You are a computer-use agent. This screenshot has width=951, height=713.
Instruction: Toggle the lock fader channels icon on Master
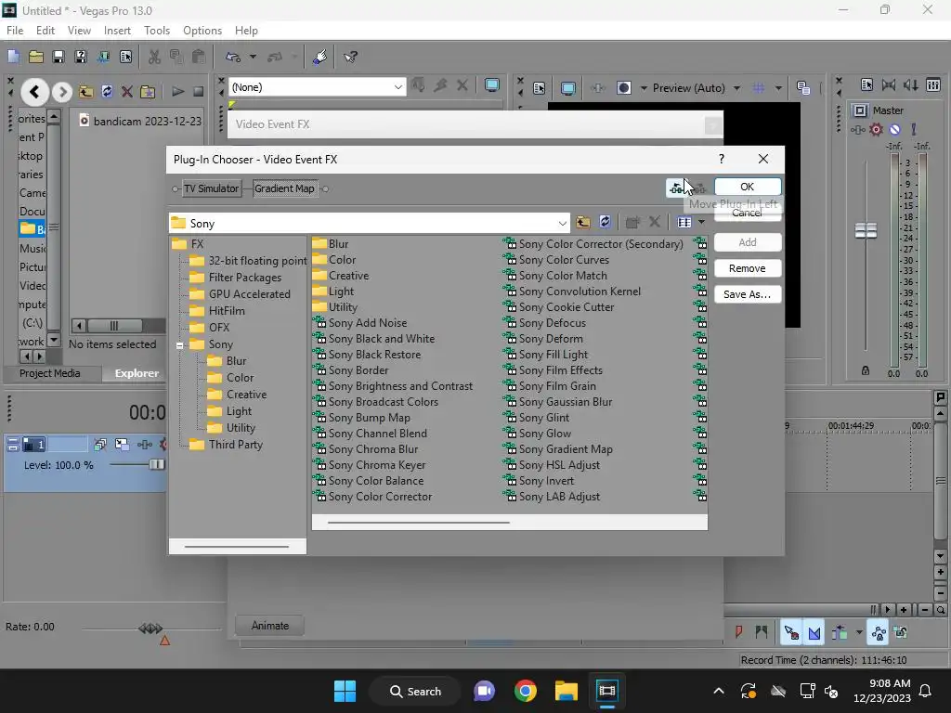[x=866, y=370]
